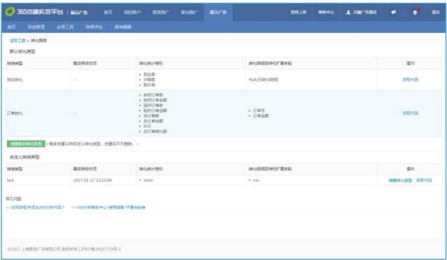Viewport: 447px width, 260px height.
Task: Click the 退出 logout link
Action: click(x=436, y=13)
